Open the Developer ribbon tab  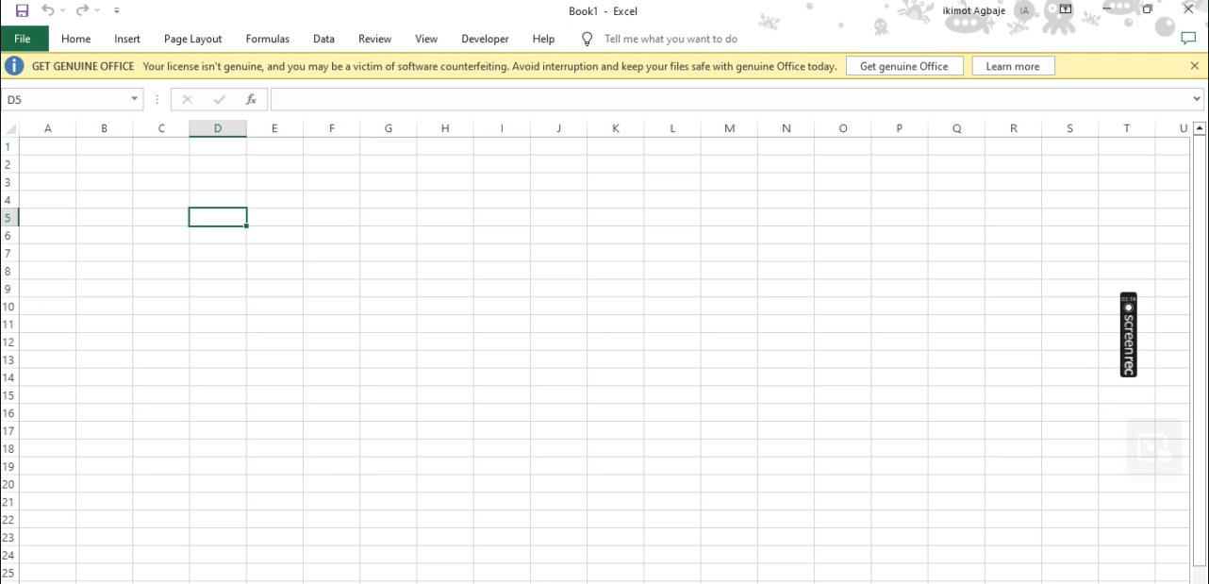tap(485, 39)
